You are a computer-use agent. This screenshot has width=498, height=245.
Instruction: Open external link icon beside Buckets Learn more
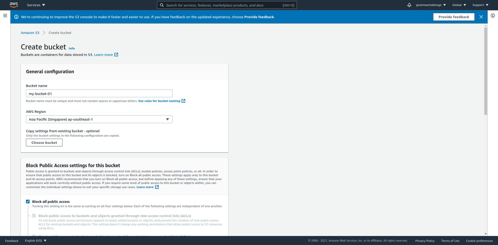point(116,54)
